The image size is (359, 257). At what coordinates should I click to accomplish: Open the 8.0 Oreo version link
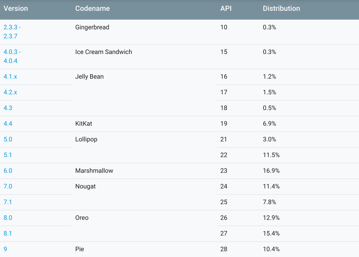pyautogui.click(x=8, y=218)
